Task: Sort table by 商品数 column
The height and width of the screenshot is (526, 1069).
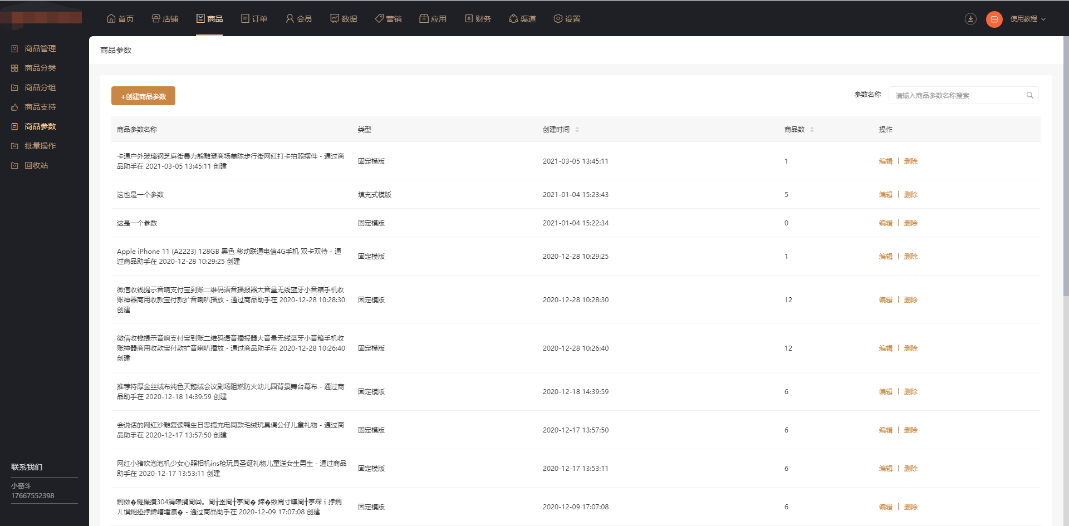Action: coord(812,130)
